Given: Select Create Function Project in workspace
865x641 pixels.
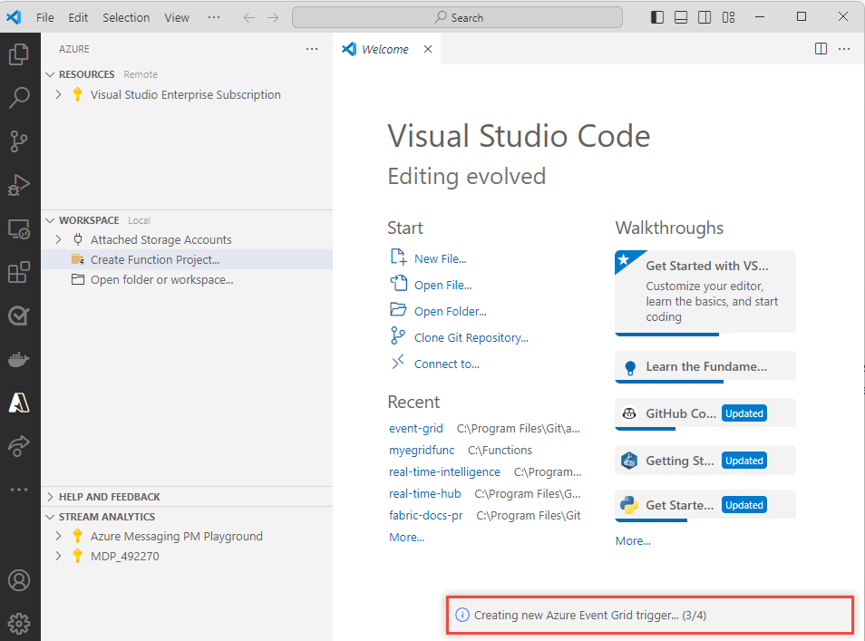Looking at the screenshot, I should pos(155,259).
